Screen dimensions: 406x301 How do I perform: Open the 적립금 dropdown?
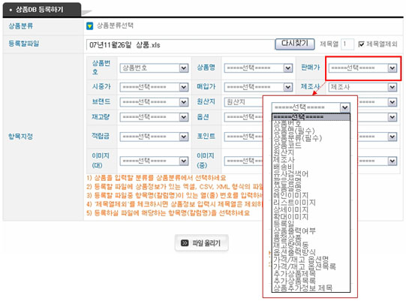point(154,137)
